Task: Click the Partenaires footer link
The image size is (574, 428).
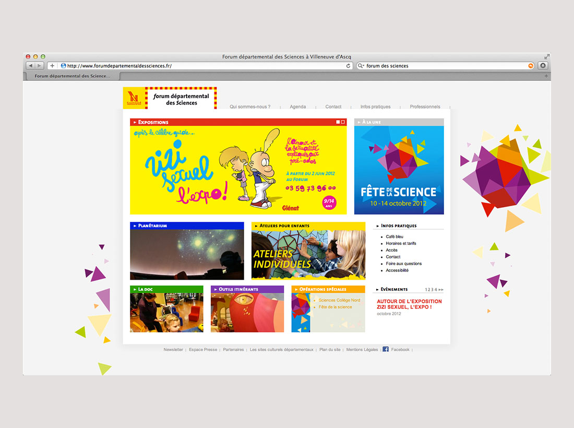Action: pyautogui.click(x=233, y=350)
